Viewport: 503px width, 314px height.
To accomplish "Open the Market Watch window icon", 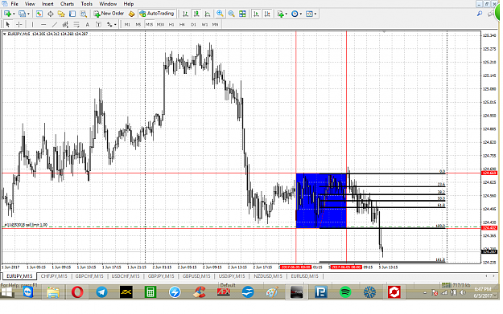I will pyautogui.click(x=39, y=14).
